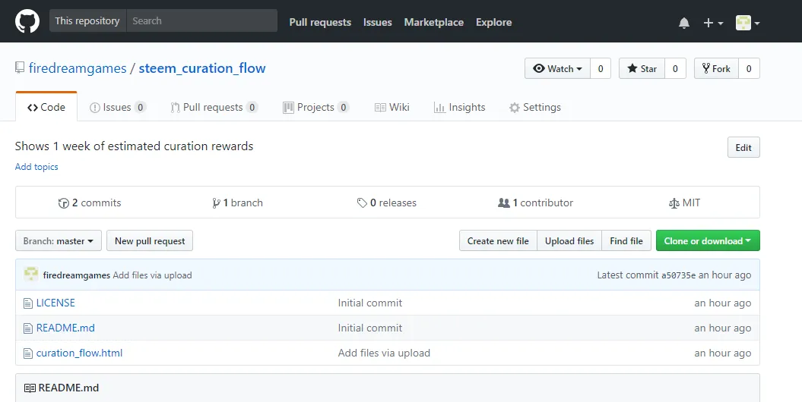Click the branch icon in stats bar

(x=216, y=203)
